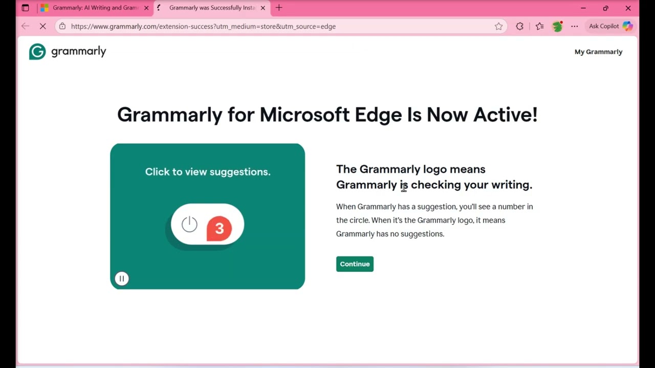Click the power icon in the animation
The image size is (655, 368).
189,224
